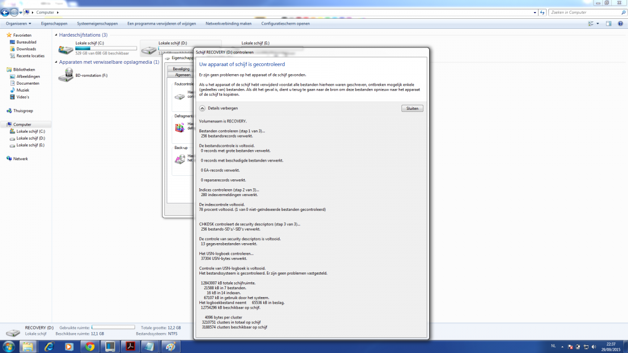Open the recent locations history dropdown
Viewport: 628px width, 353px height.
[x=21, y=12]
